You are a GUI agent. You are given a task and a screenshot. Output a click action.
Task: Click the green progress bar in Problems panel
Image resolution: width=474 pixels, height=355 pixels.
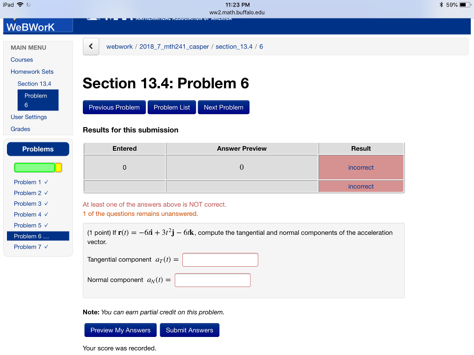34,167
